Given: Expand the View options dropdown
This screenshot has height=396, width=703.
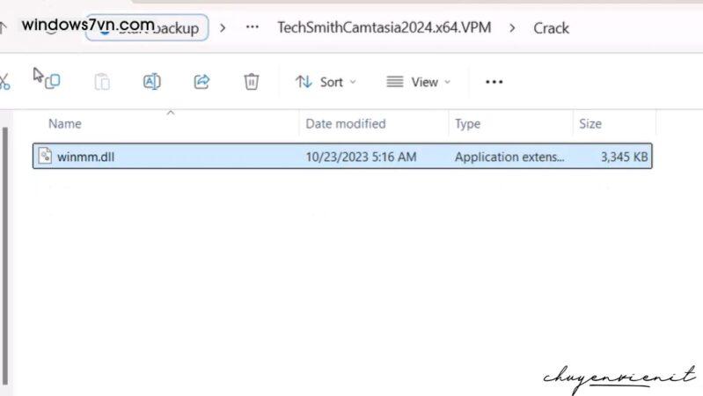Looking at the screenshot, I should point(418,82).
